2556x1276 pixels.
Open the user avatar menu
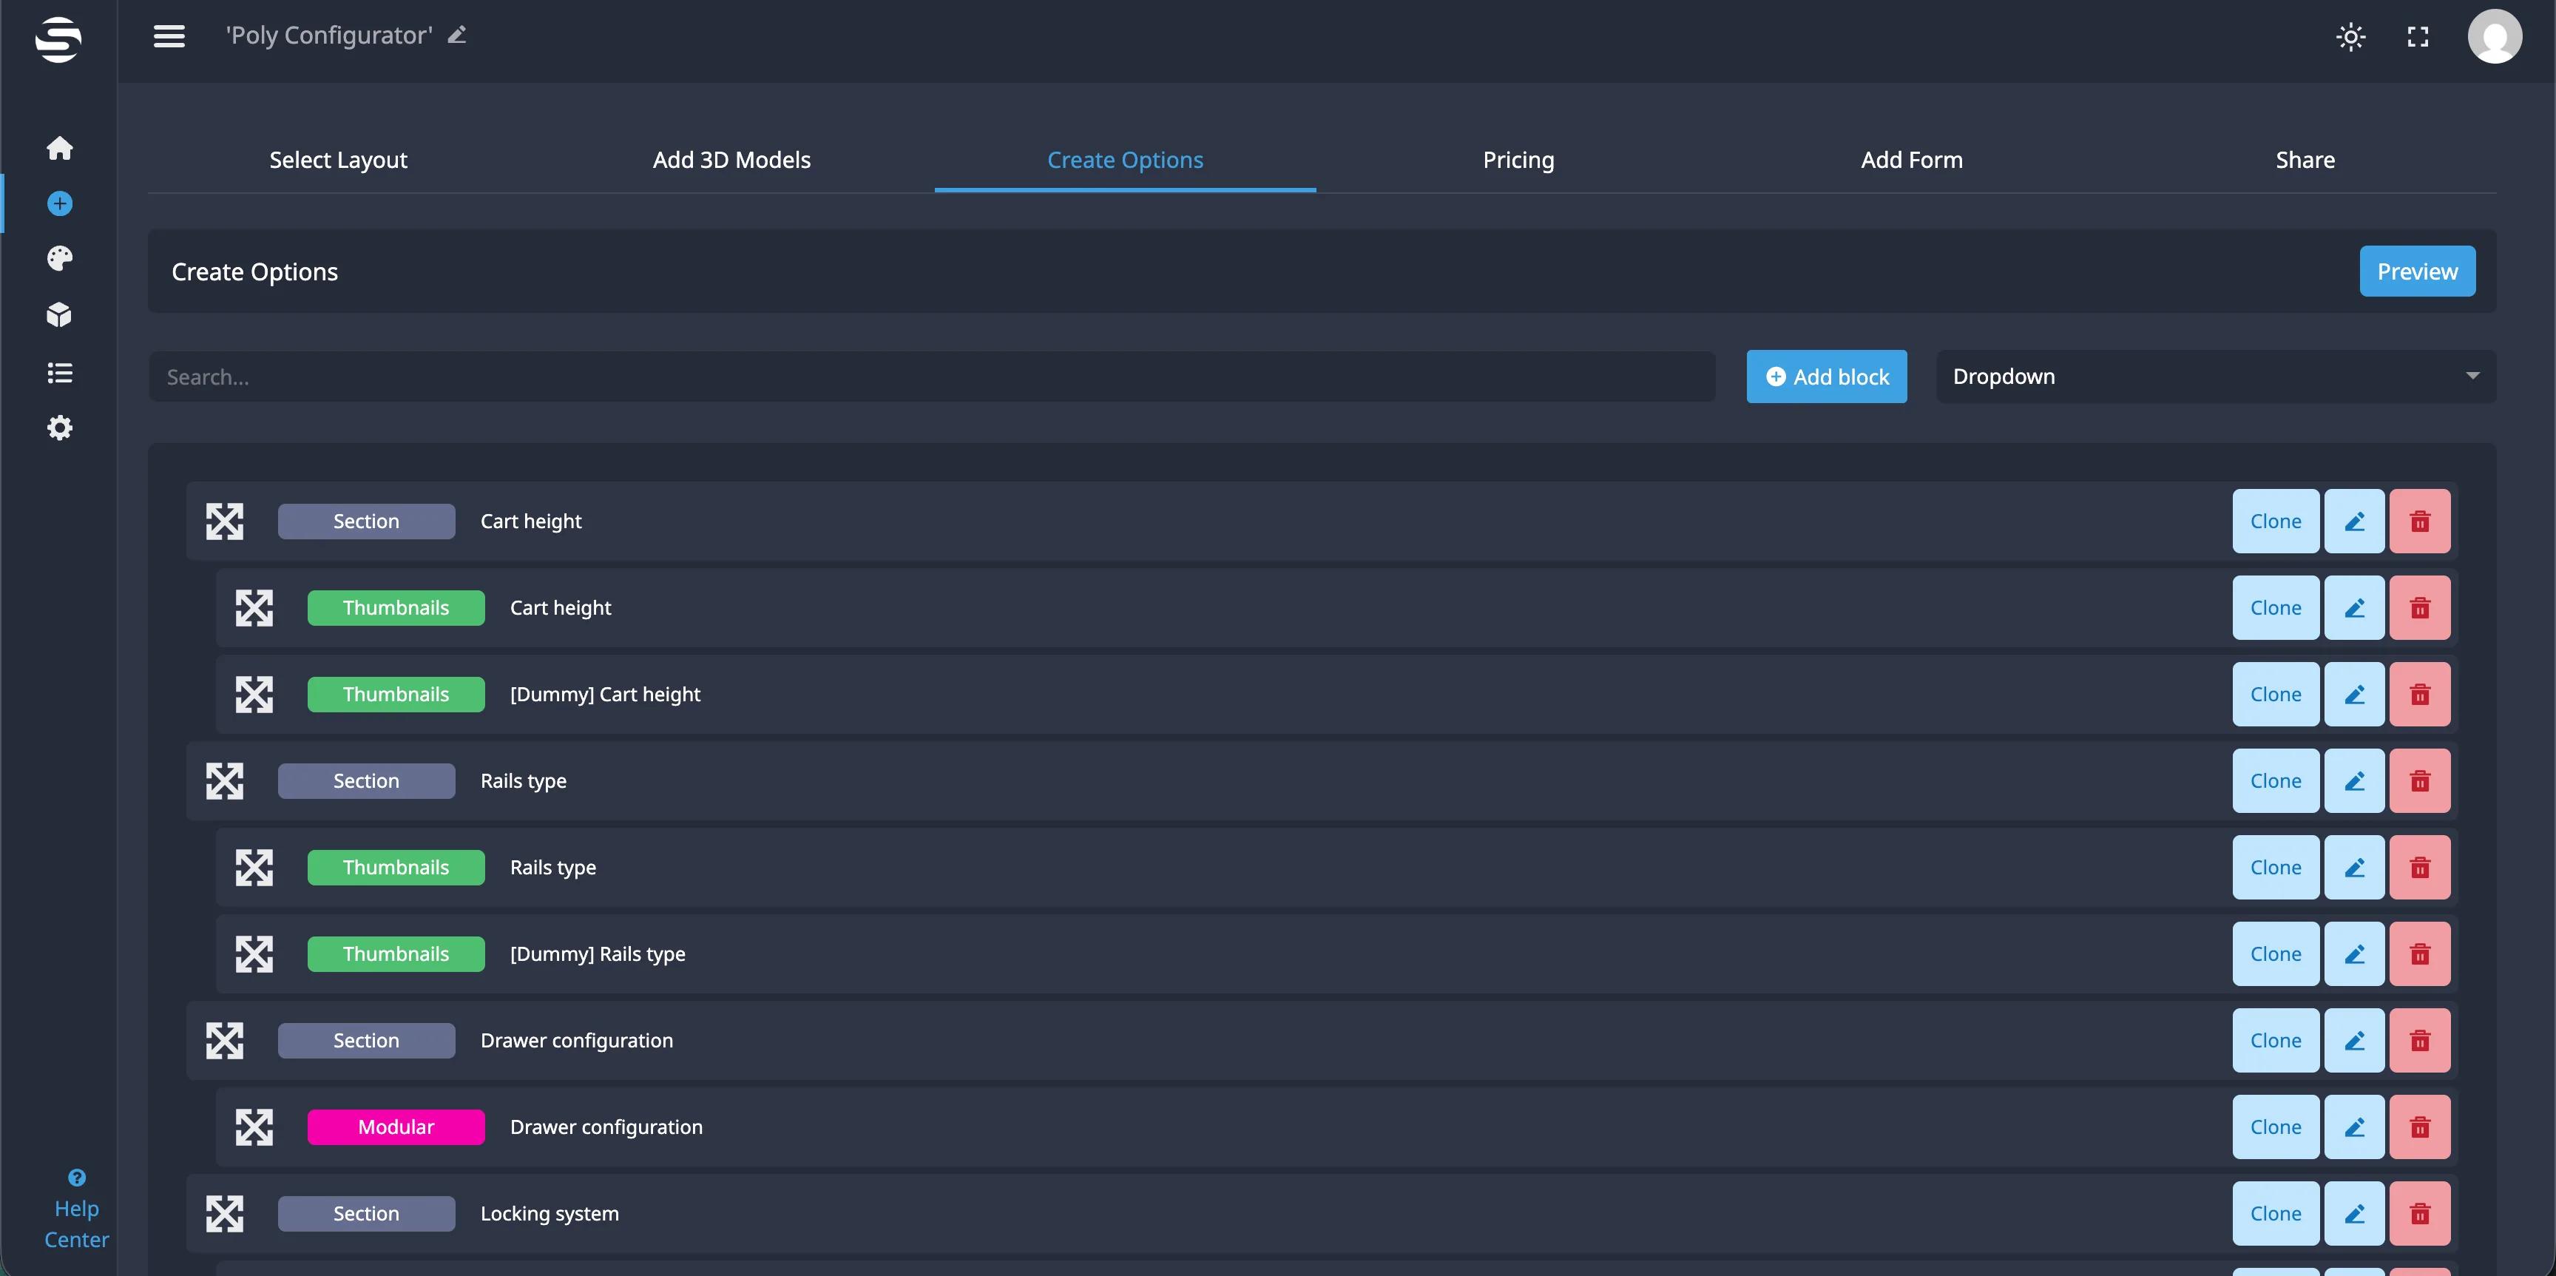(2495, 36)
